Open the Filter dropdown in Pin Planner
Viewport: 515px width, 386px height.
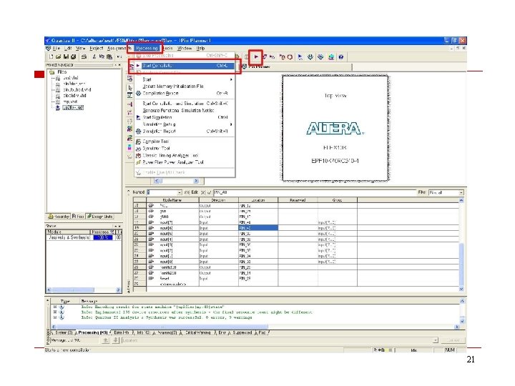pos(461,192)
